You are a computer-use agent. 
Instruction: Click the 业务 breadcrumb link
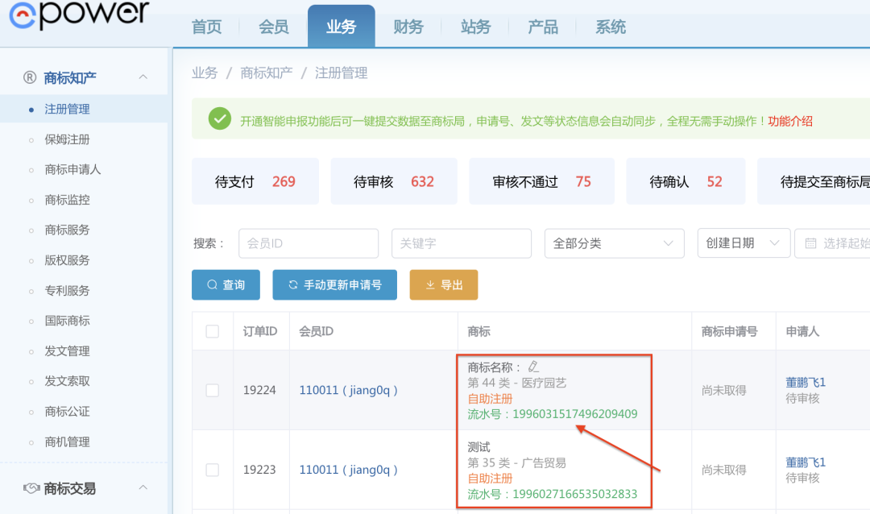click(205, 73)
